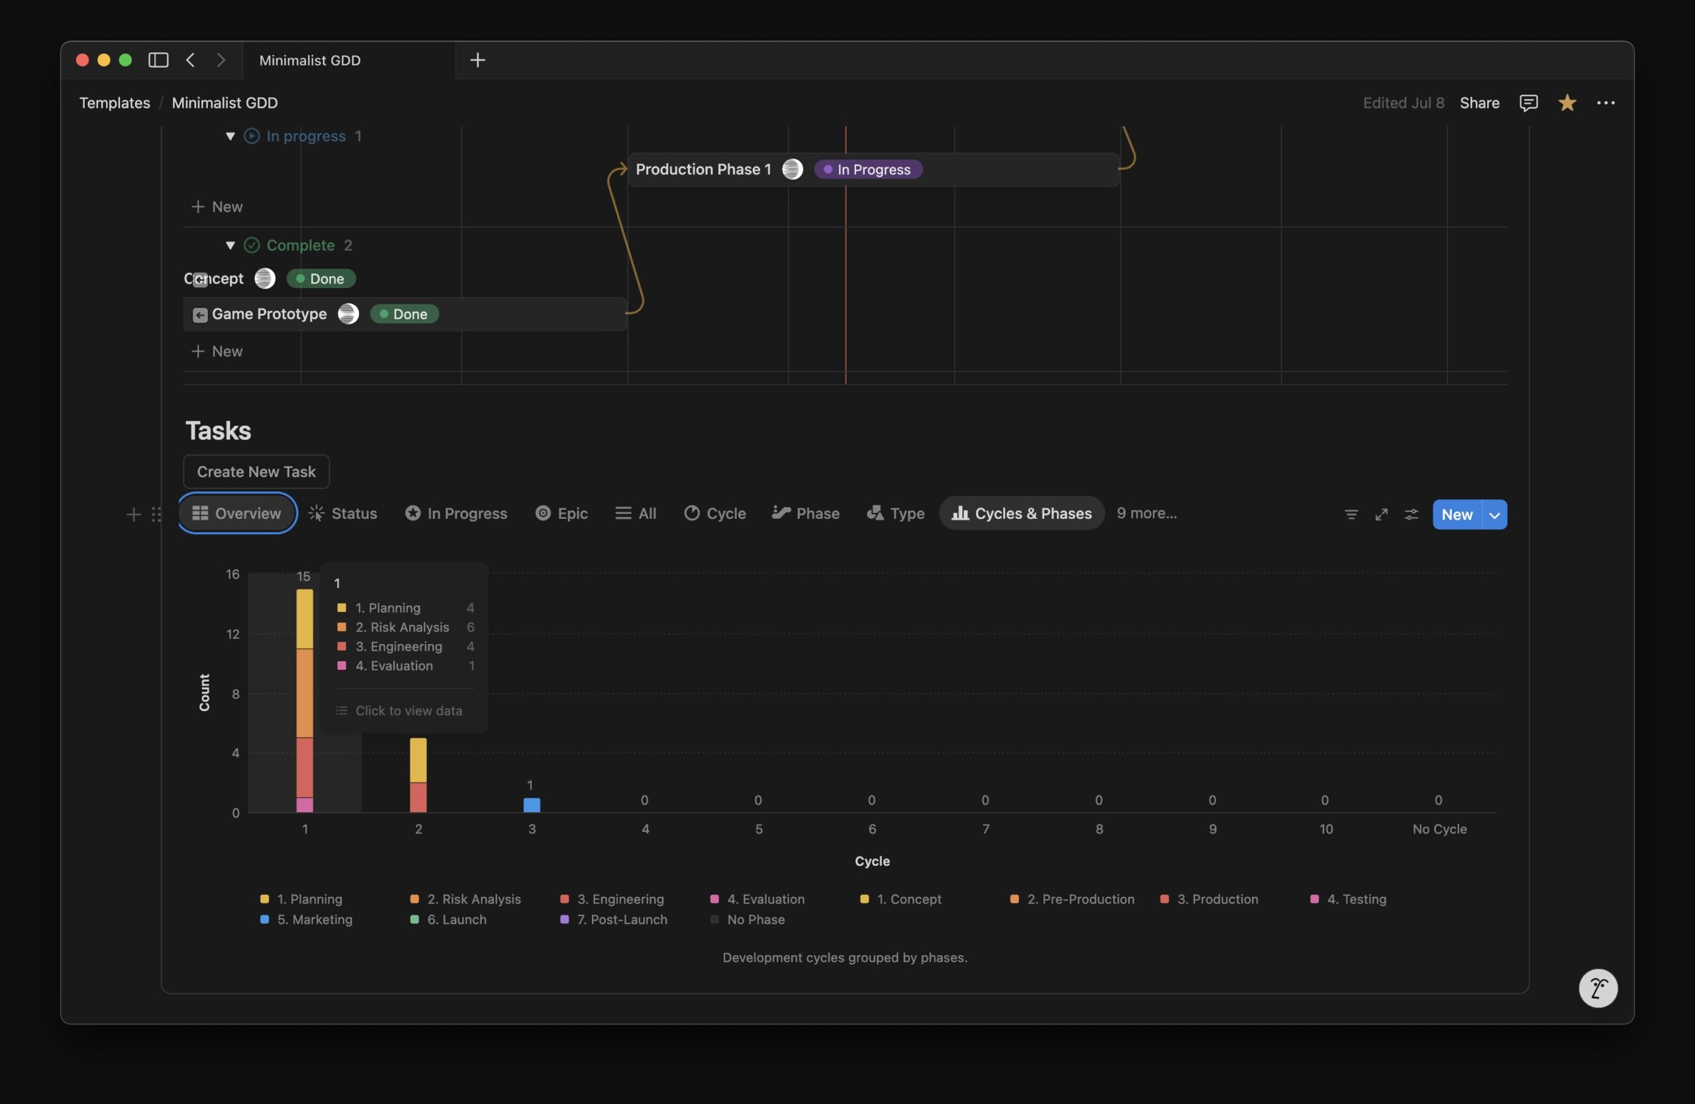
Task: Toggle 6. Launch legend swatch
Action: point(414,919)
